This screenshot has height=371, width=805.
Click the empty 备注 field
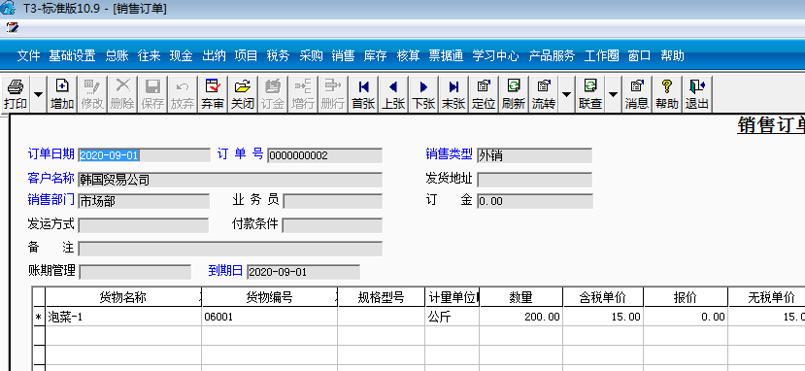click(230, 249)
